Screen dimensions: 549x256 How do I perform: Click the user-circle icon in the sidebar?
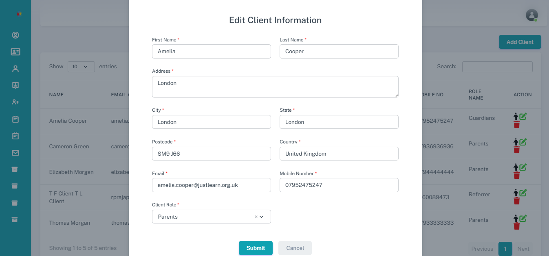(15, 35)
